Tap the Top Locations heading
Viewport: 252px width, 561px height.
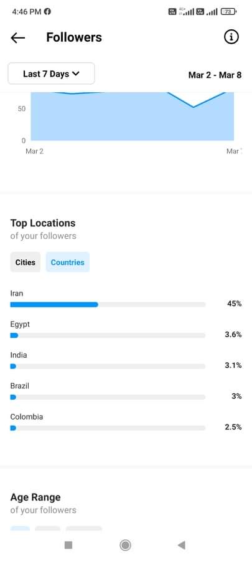click(43, 223)
